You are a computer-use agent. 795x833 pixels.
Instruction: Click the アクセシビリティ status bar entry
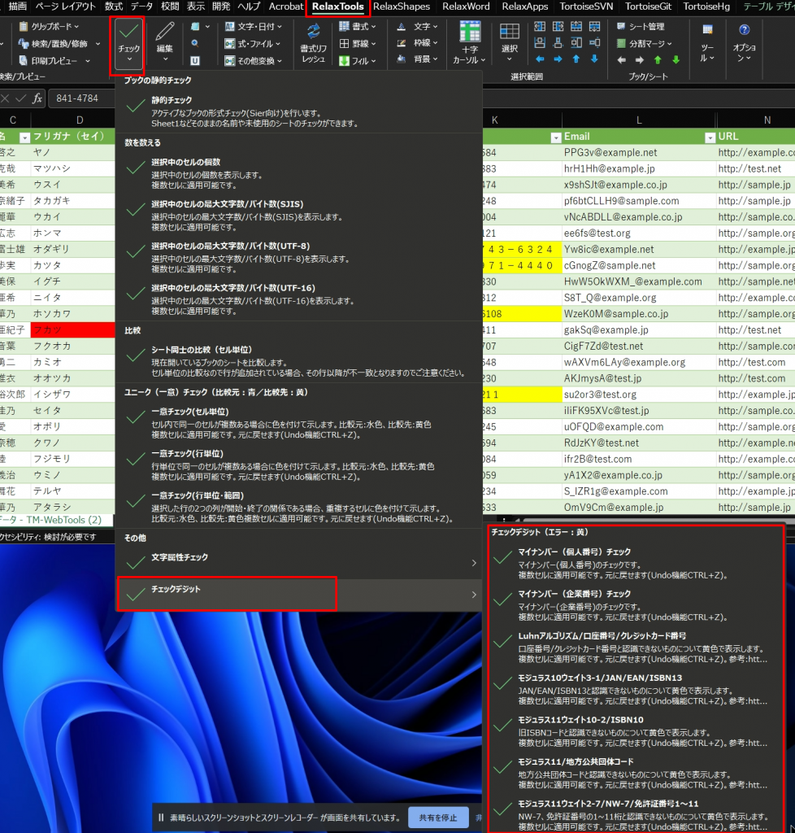point(48,537)
